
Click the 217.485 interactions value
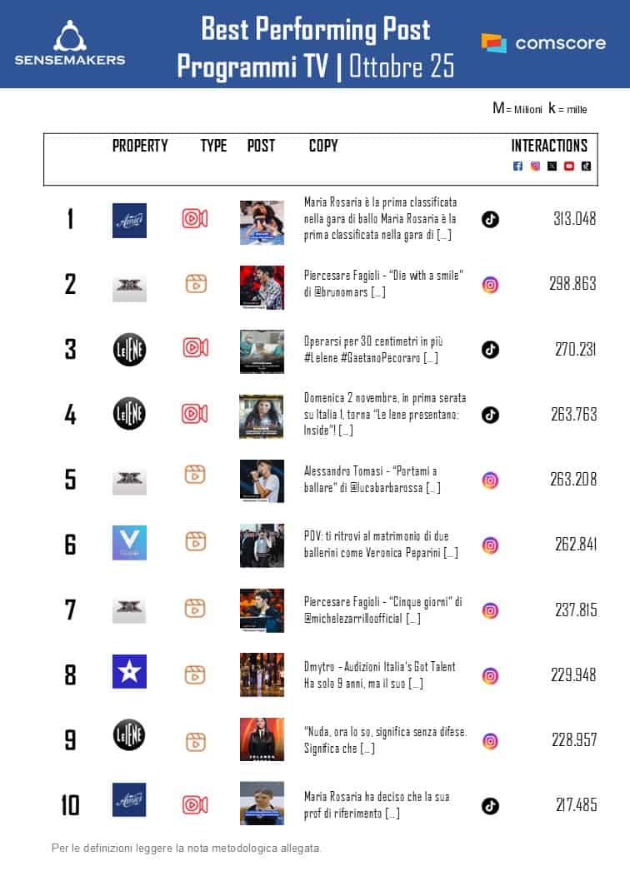[x=576, y=805]
